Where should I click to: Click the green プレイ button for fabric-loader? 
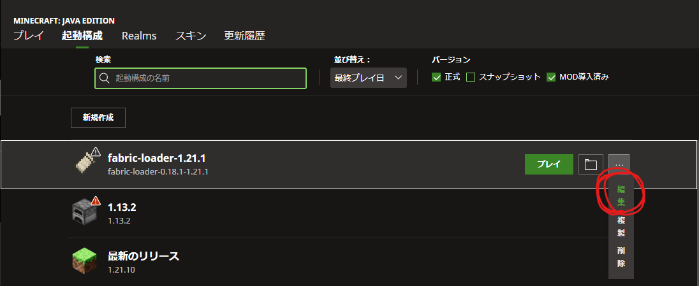pos(548,164)
